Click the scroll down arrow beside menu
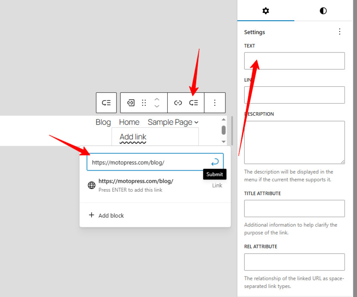357x297 pixels. [224, 141]
